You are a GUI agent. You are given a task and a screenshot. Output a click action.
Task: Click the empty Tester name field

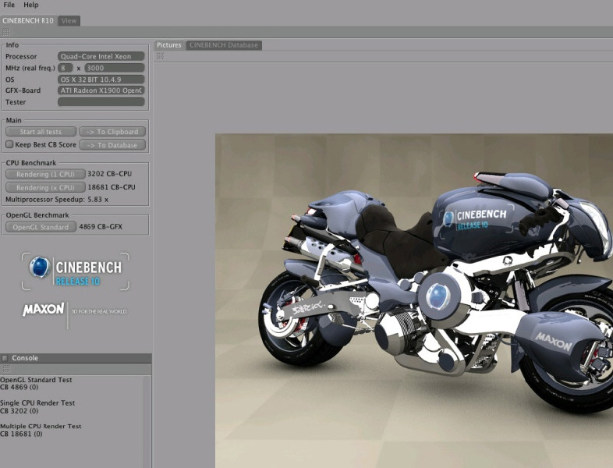101,101
